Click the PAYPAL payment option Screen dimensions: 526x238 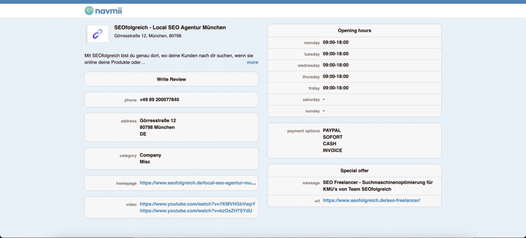point(332,130)
